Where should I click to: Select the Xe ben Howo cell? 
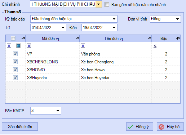(115, 70)
